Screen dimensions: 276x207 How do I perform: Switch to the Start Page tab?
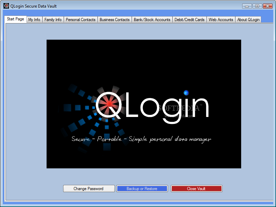click(16, 19)
